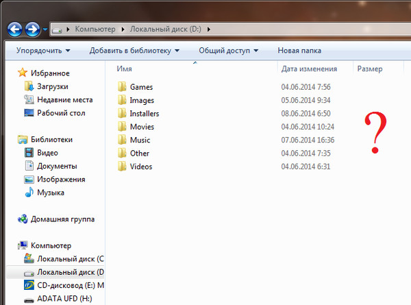The height and width of the screenshot is (305, 411).
Task: Click the Документы library icon
Action: (x=29, y=165)
